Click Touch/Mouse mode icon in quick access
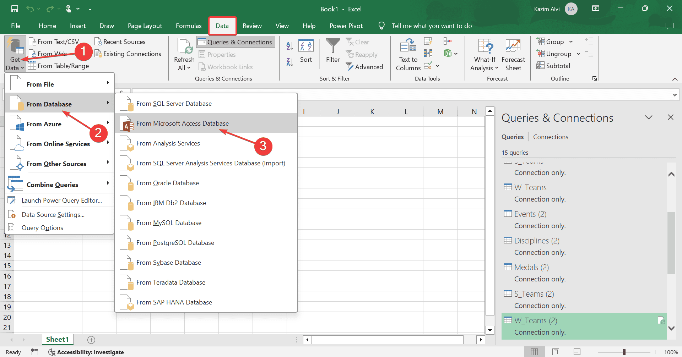Viewport: 682px width, 357px height. tap(69, 9)
